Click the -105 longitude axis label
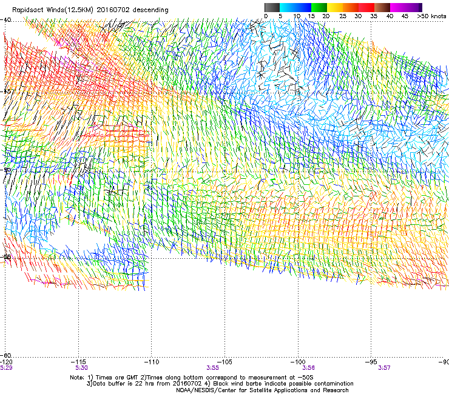 pos(225,362)
